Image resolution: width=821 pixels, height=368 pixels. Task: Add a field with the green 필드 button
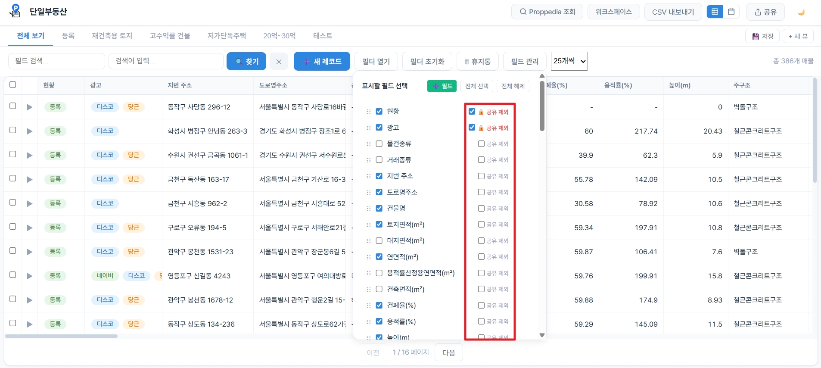pyautogui.click(x=442, y=86)
